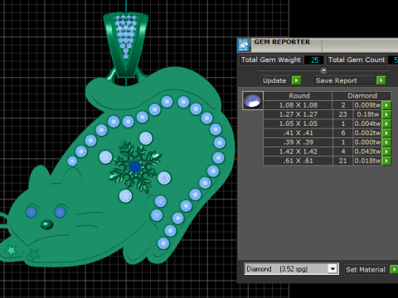Click the Total Gem Count label

tap(357, 60)
